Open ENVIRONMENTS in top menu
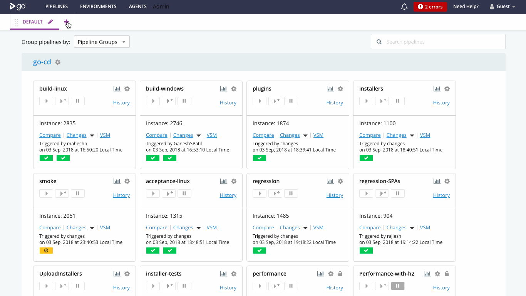 [98, 7]
